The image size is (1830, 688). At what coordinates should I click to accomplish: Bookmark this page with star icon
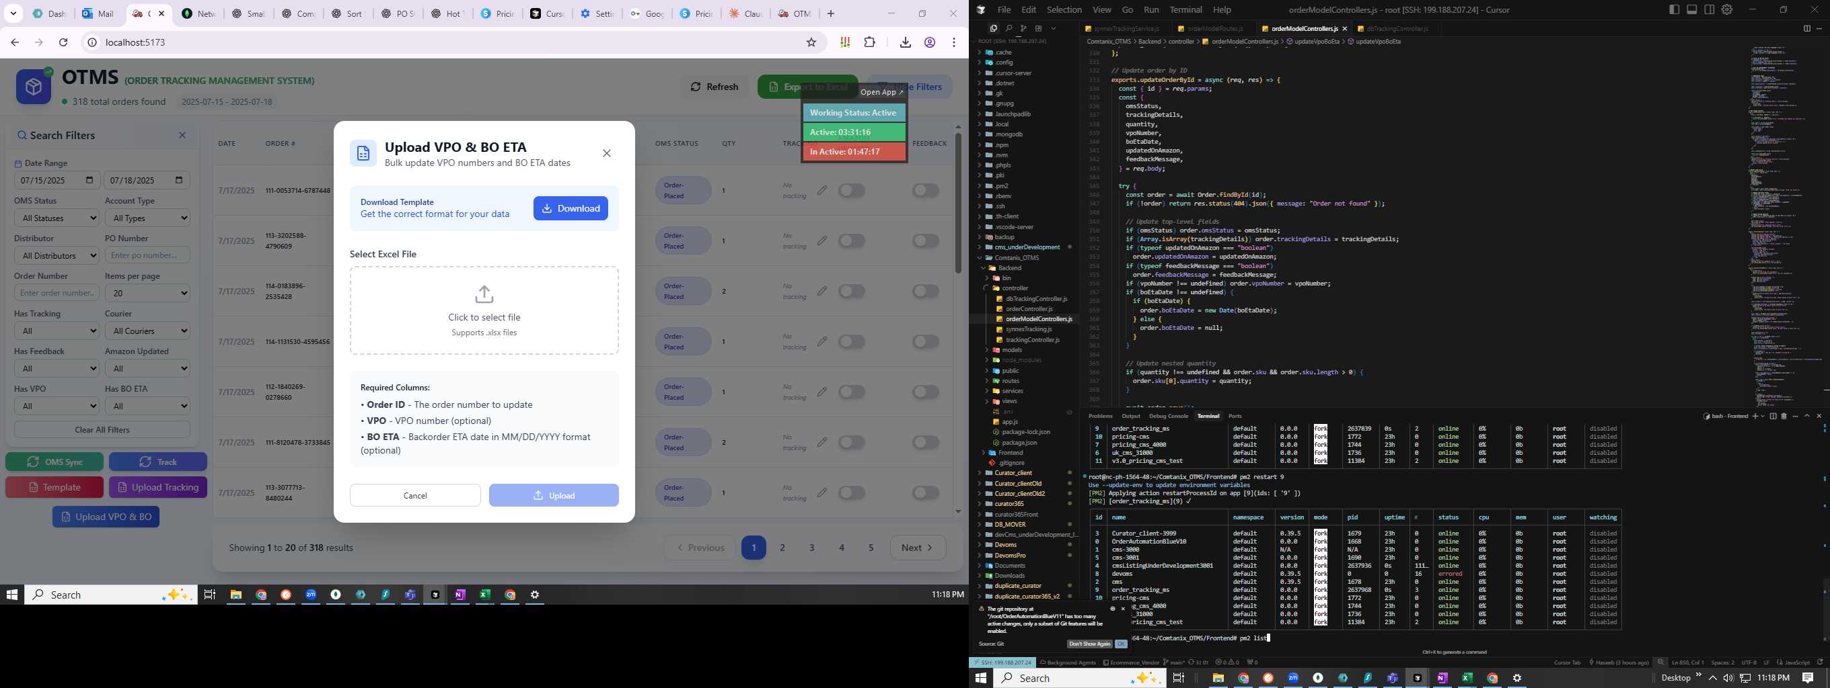click(811, 42)
